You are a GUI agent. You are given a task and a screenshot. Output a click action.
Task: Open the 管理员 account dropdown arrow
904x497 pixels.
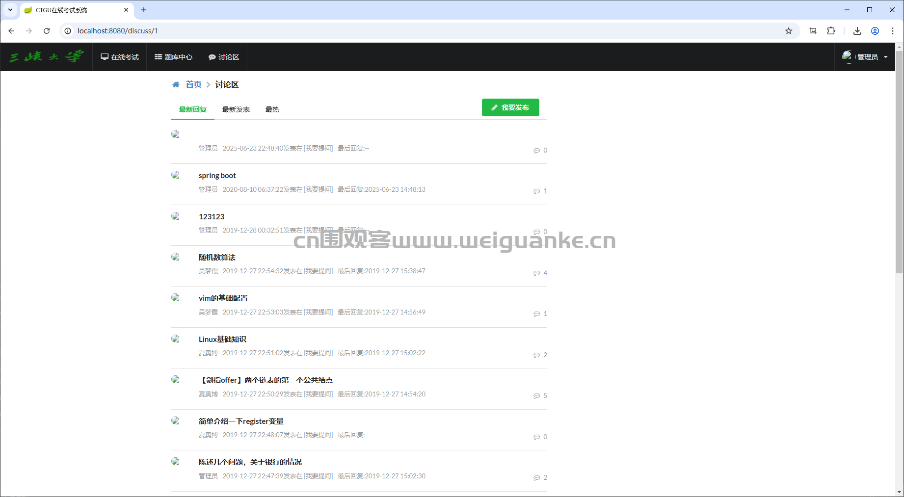click(886, 56)
